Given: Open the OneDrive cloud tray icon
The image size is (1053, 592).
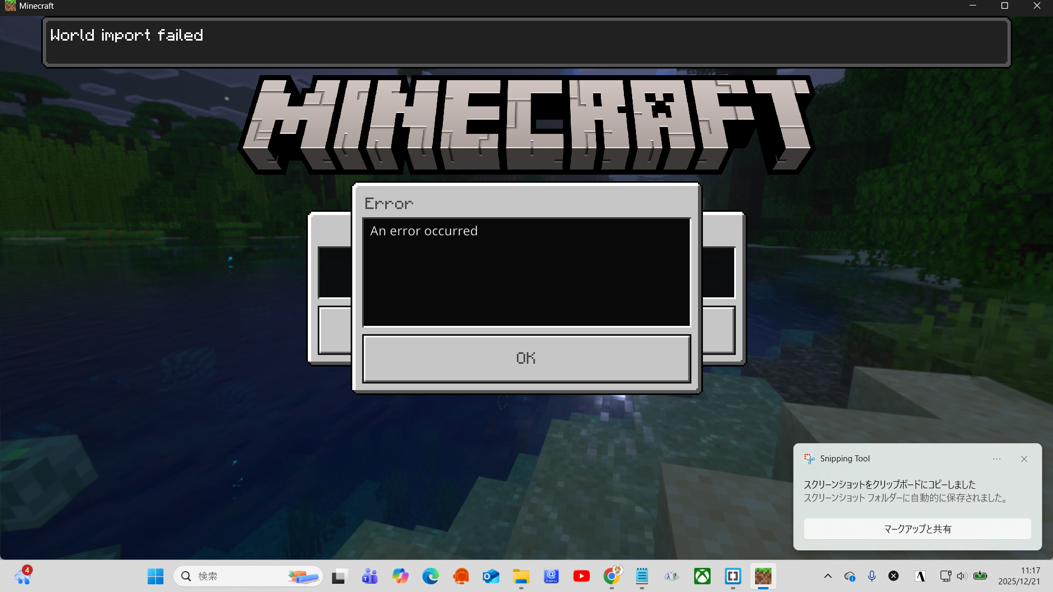Looking at the screenshot, I should point(849,576).
